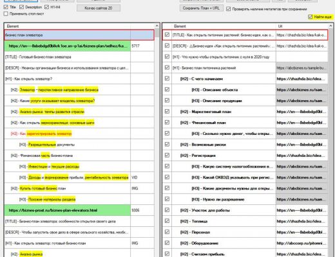
Task: Select '[H2] - Анализ рынка: темпы развития отрасли' row
Action: 79,112
